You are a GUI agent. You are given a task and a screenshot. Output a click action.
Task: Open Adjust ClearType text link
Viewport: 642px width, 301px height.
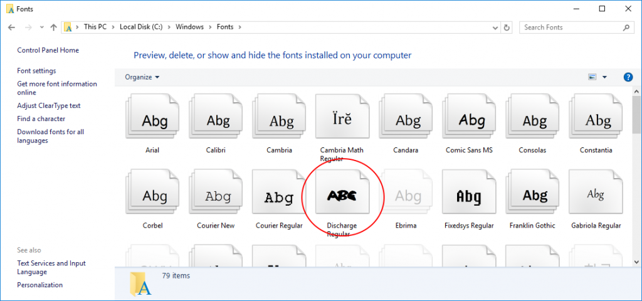pos(49,105)
